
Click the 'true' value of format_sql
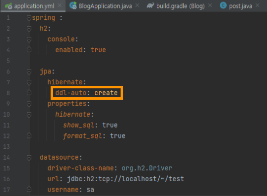(118, 136)
